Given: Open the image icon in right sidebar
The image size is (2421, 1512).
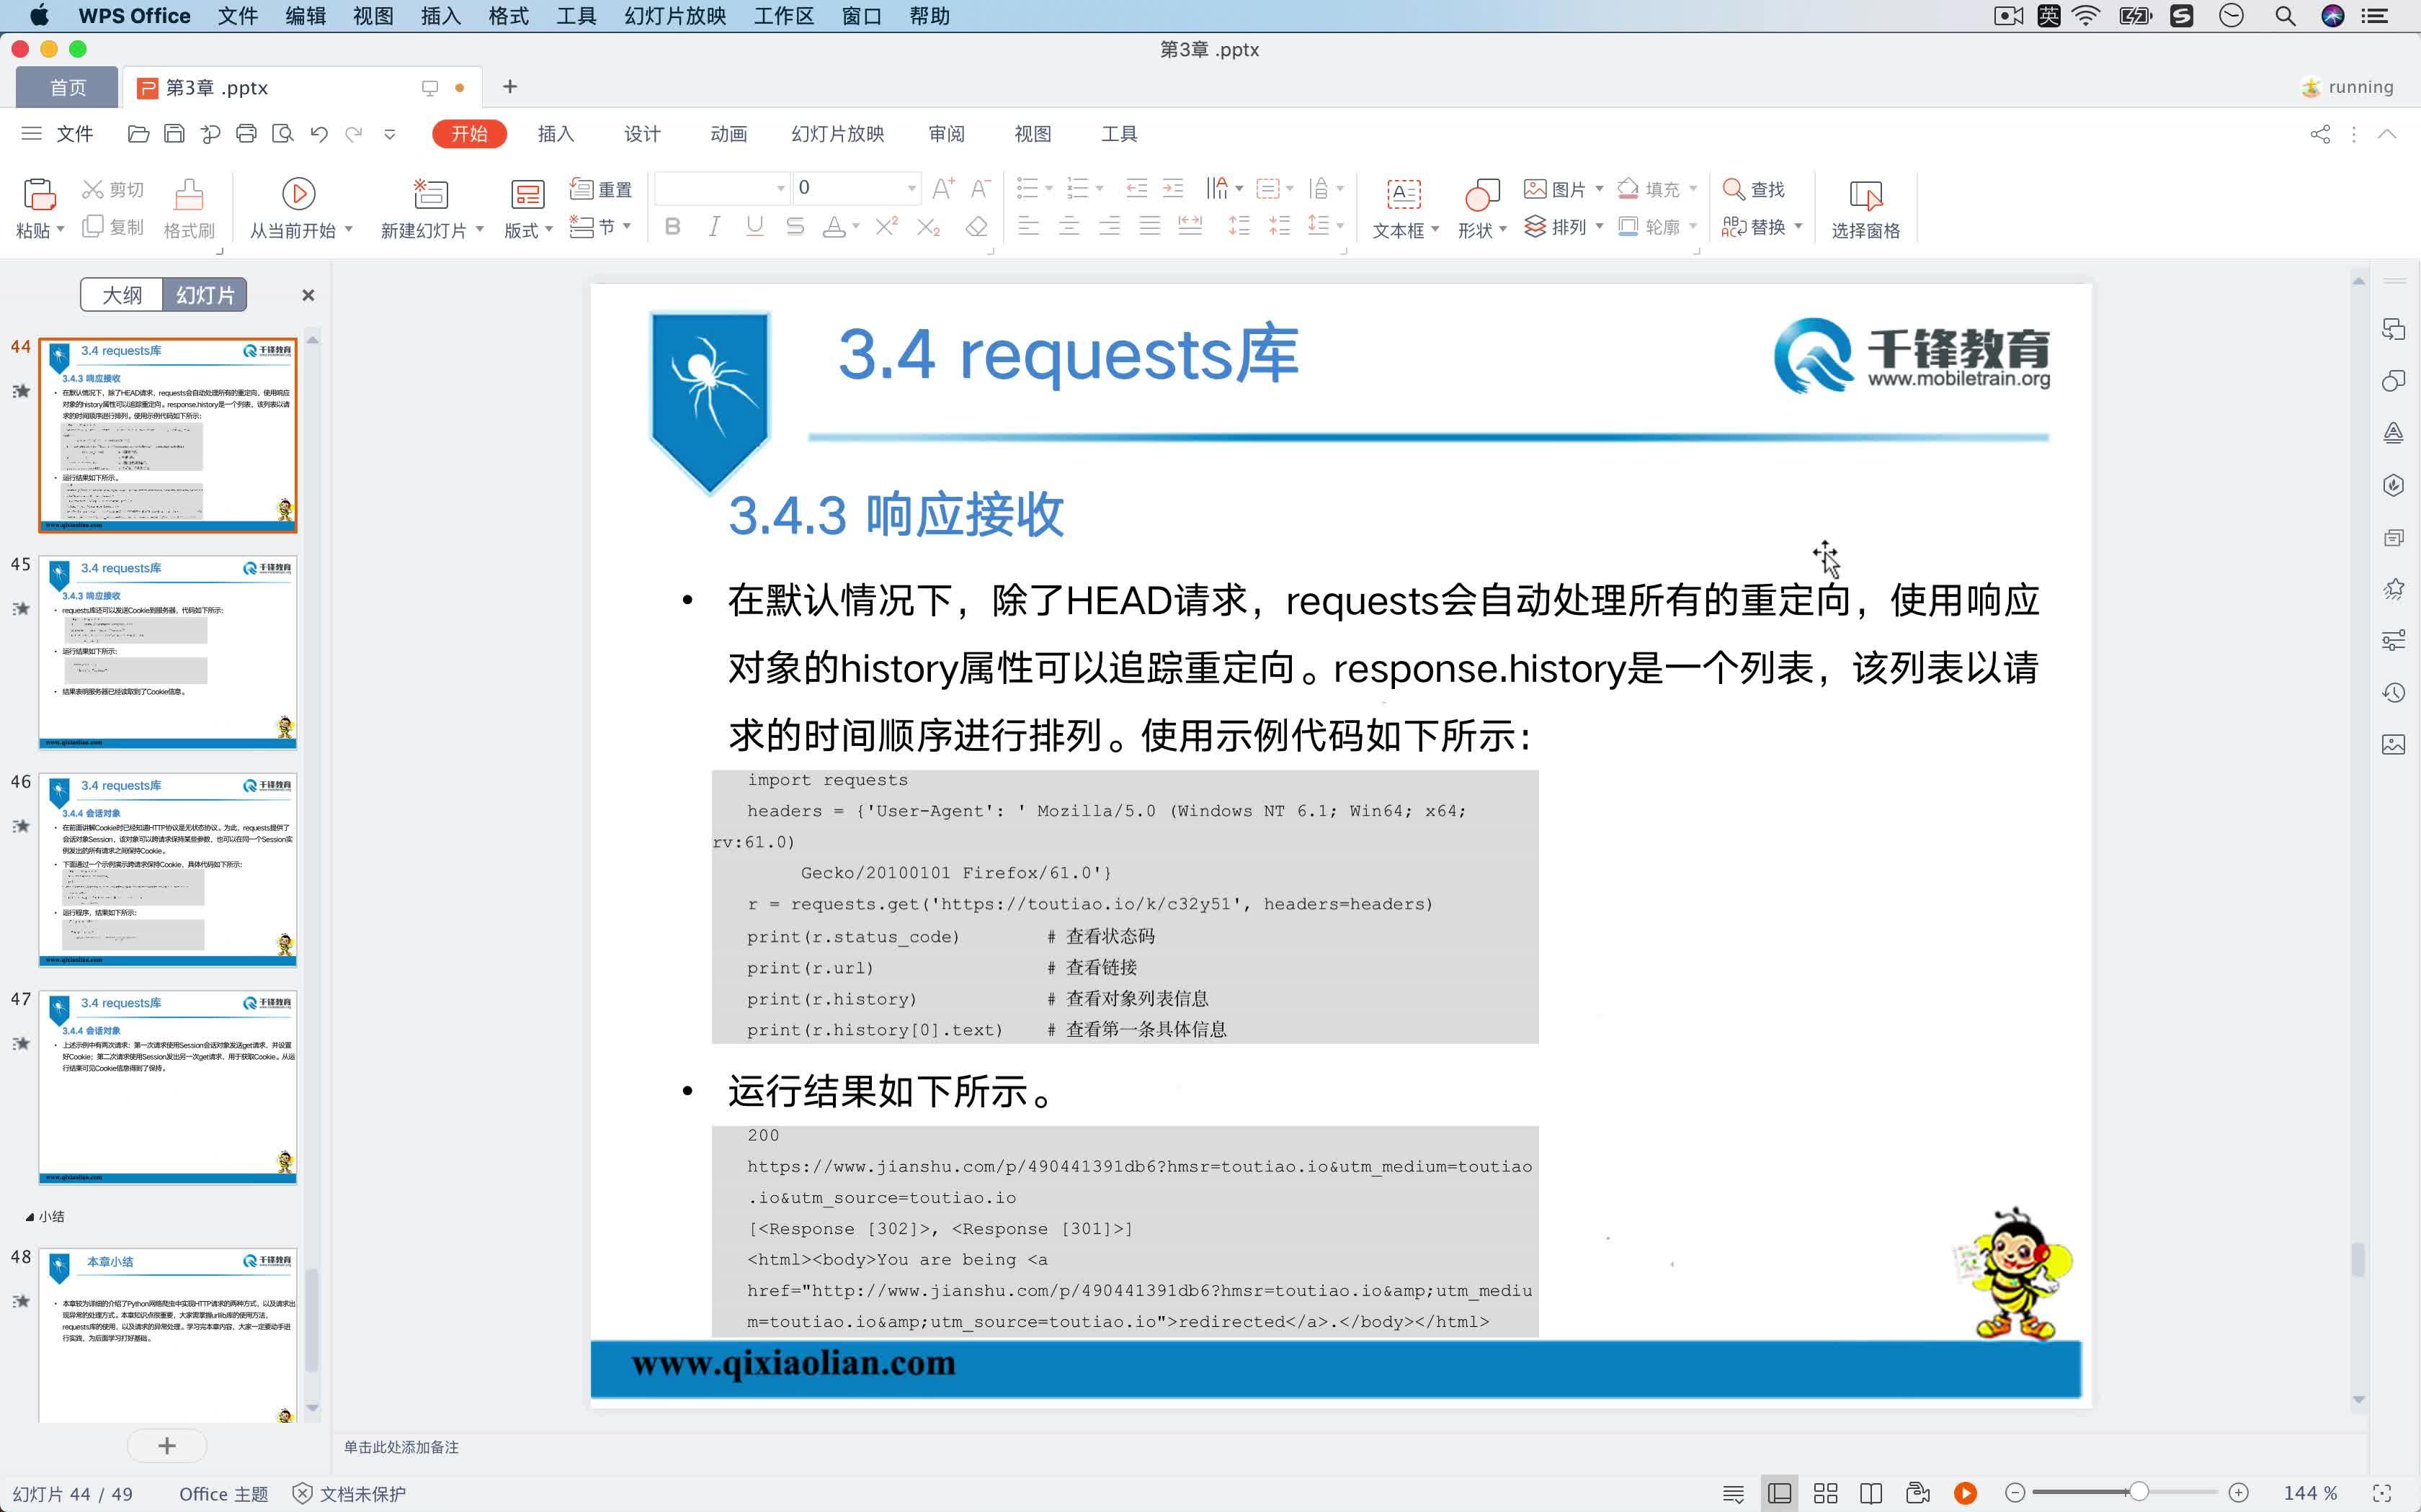Looking at the screenshot, I should pos(2393,744).
